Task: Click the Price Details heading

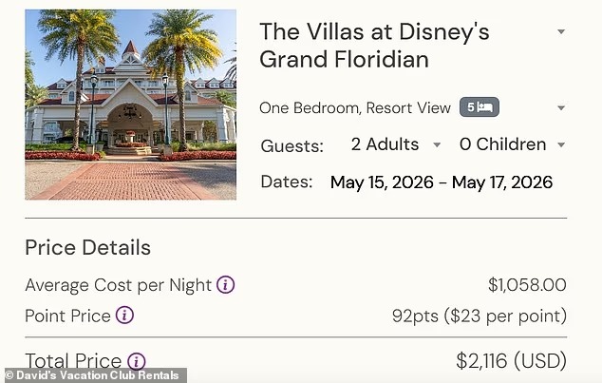Action: tap(87, 248)
